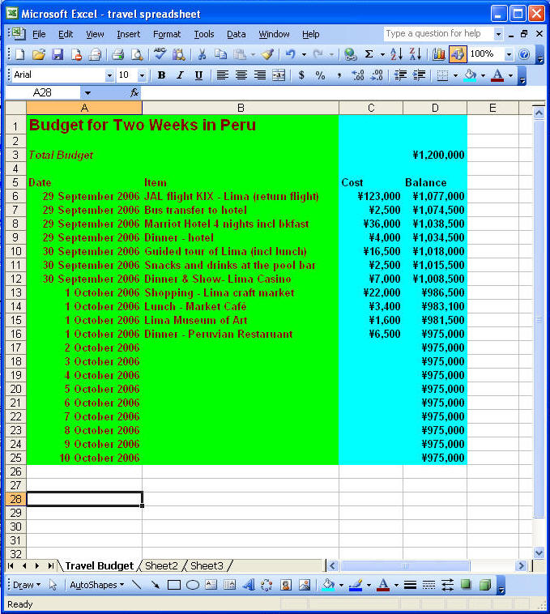This screenshot has height=614, width=550.
Task: Open the Undo history dropdown arrow
Action: pos(304,55)
